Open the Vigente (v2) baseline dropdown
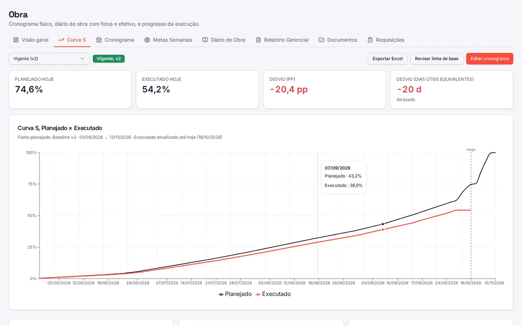Screen dimensions: 522x326 pos(49,59)
